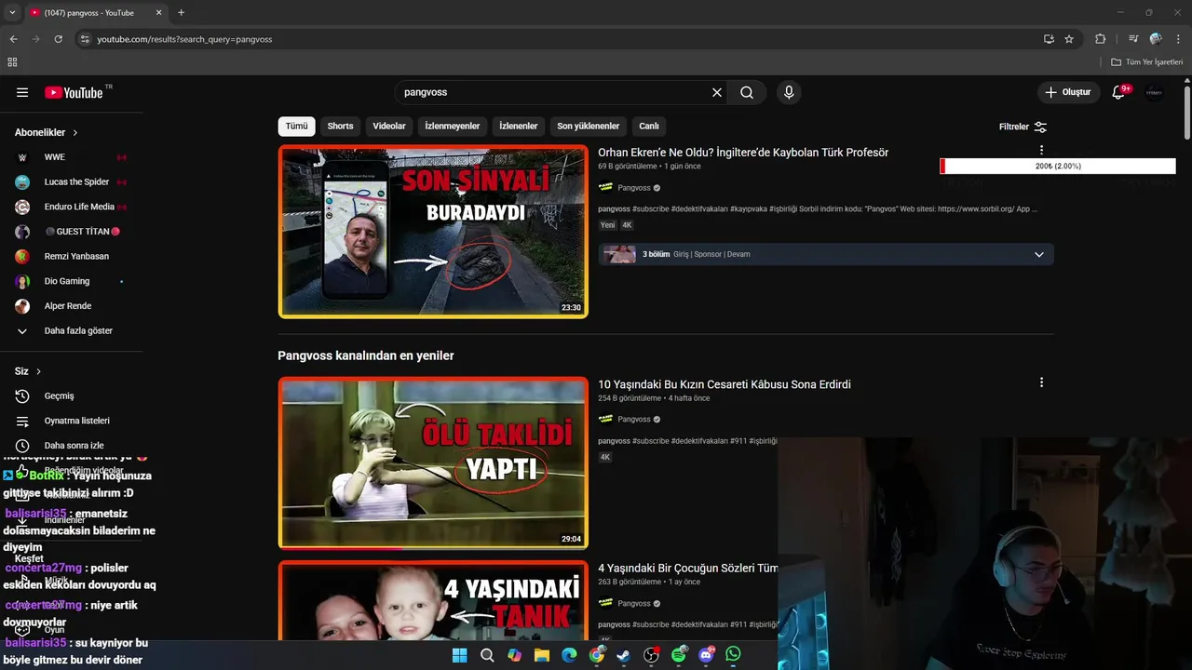1192x670 pixels.
Task: Expand the Siz section chevron
Action: 38,371
